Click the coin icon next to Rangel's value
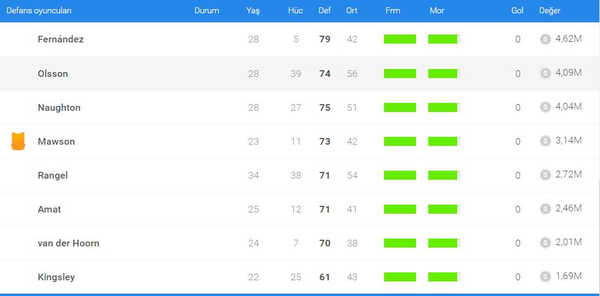The image size is (600, 296). pyautogui.click(x=545, y=175)
